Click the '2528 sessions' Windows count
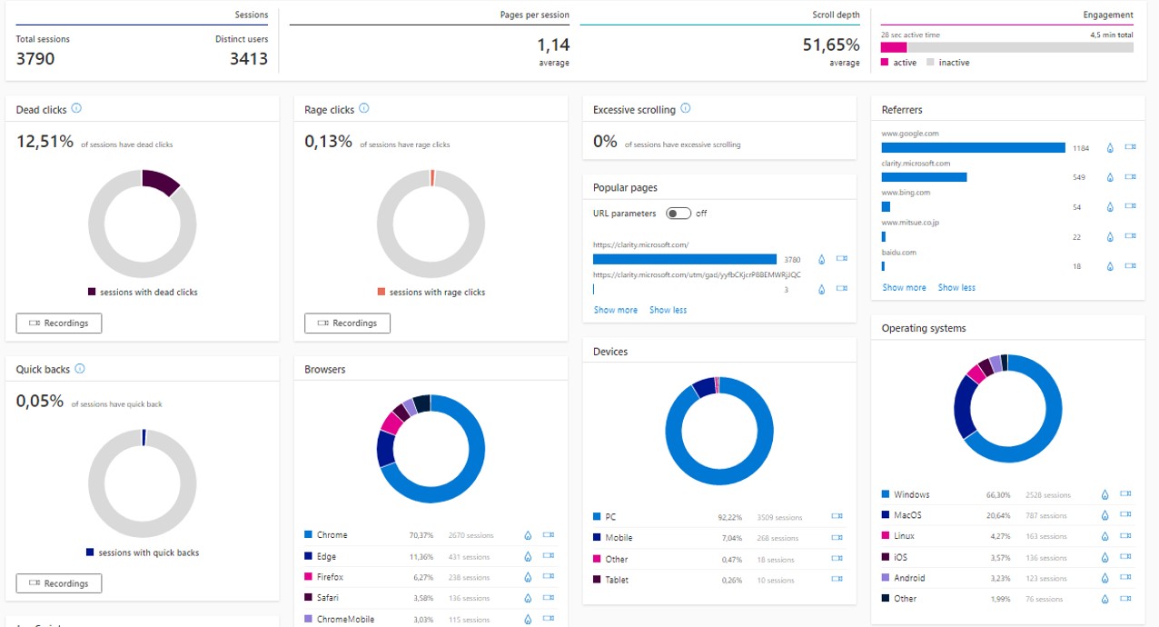1159x627 pixels. point(1048,495)
